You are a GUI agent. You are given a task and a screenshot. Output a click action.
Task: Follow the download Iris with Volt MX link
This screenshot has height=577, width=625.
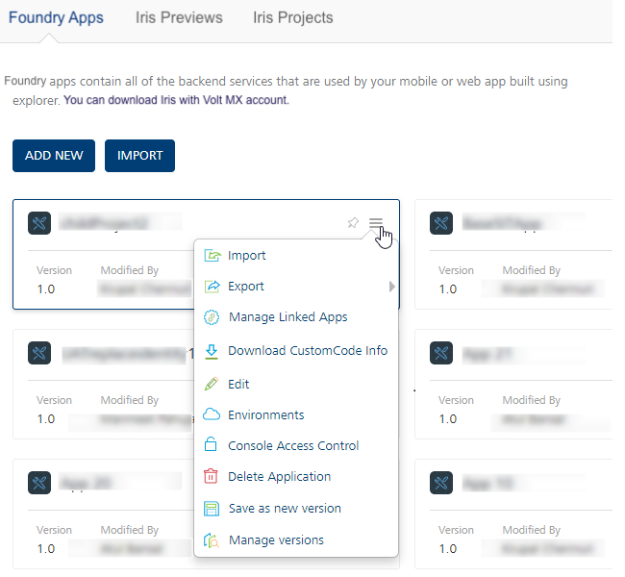176,99
